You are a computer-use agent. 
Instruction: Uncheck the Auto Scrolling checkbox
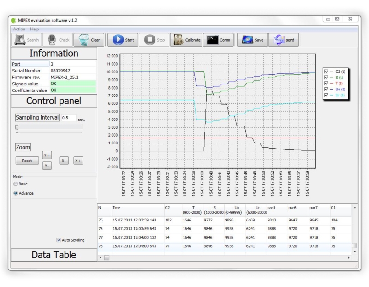pyautogui.click(x=59, y=240)
